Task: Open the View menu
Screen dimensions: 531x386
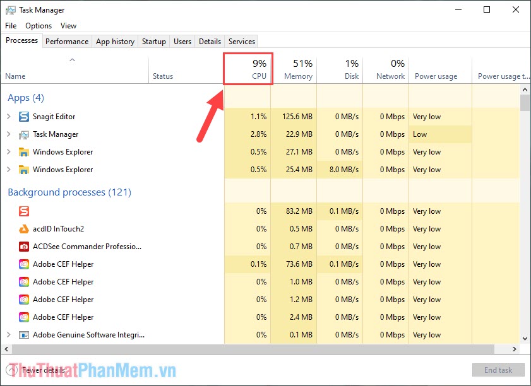Action: [x=68, y=26]
